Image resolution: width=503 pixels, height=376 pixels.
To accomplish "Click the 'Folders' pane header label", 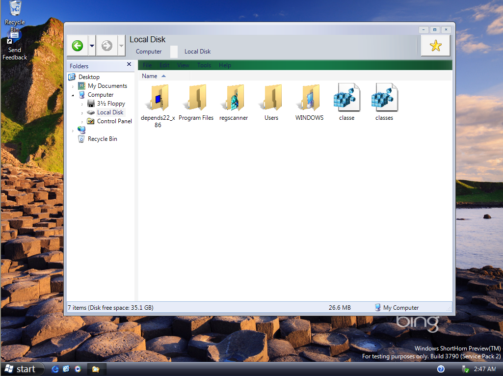I will coord(79,66).
